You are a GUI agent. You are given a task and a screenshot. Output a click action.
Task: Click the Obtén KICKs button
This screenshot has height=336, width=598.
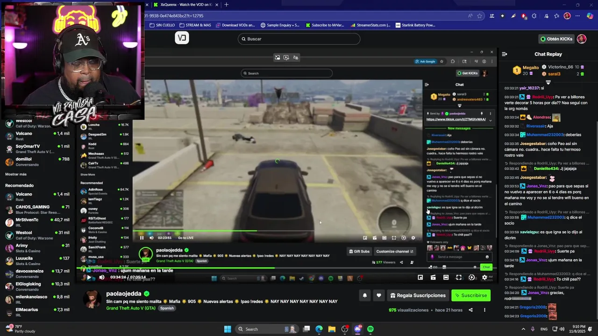coord(556,39)
